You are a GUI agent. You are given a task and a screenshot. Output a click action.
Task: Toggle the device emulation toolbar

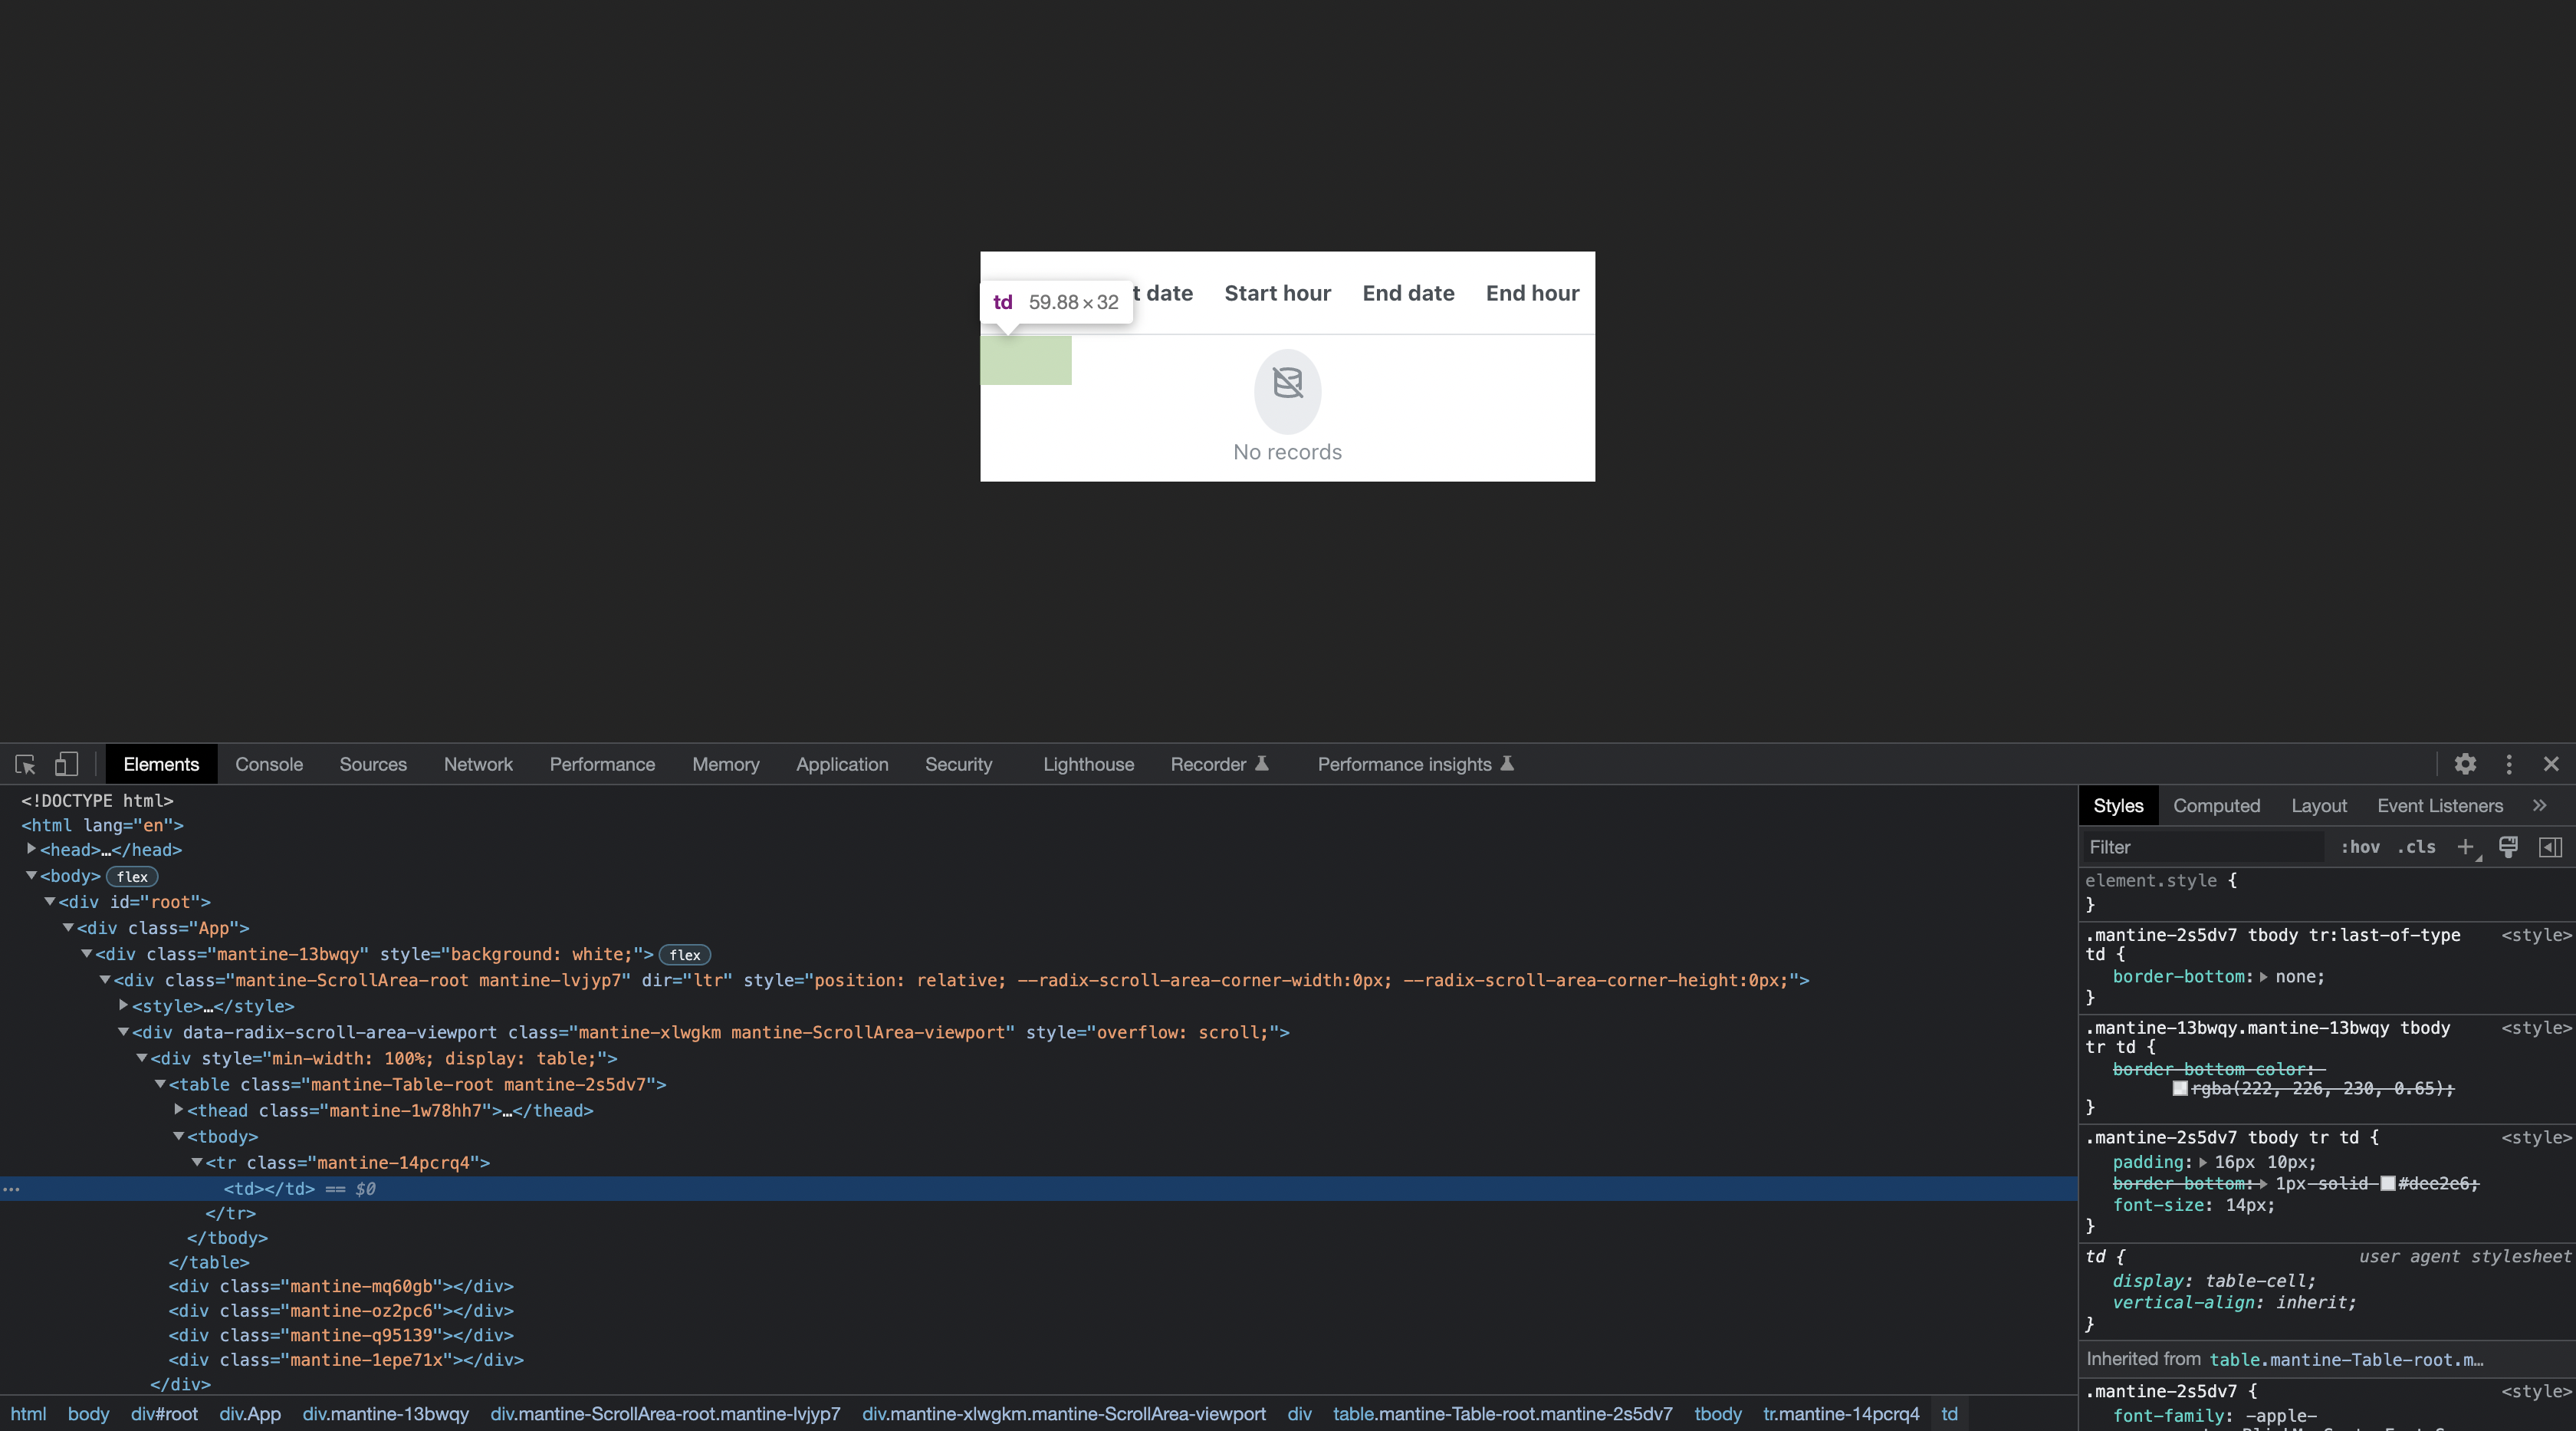[66, 764]
